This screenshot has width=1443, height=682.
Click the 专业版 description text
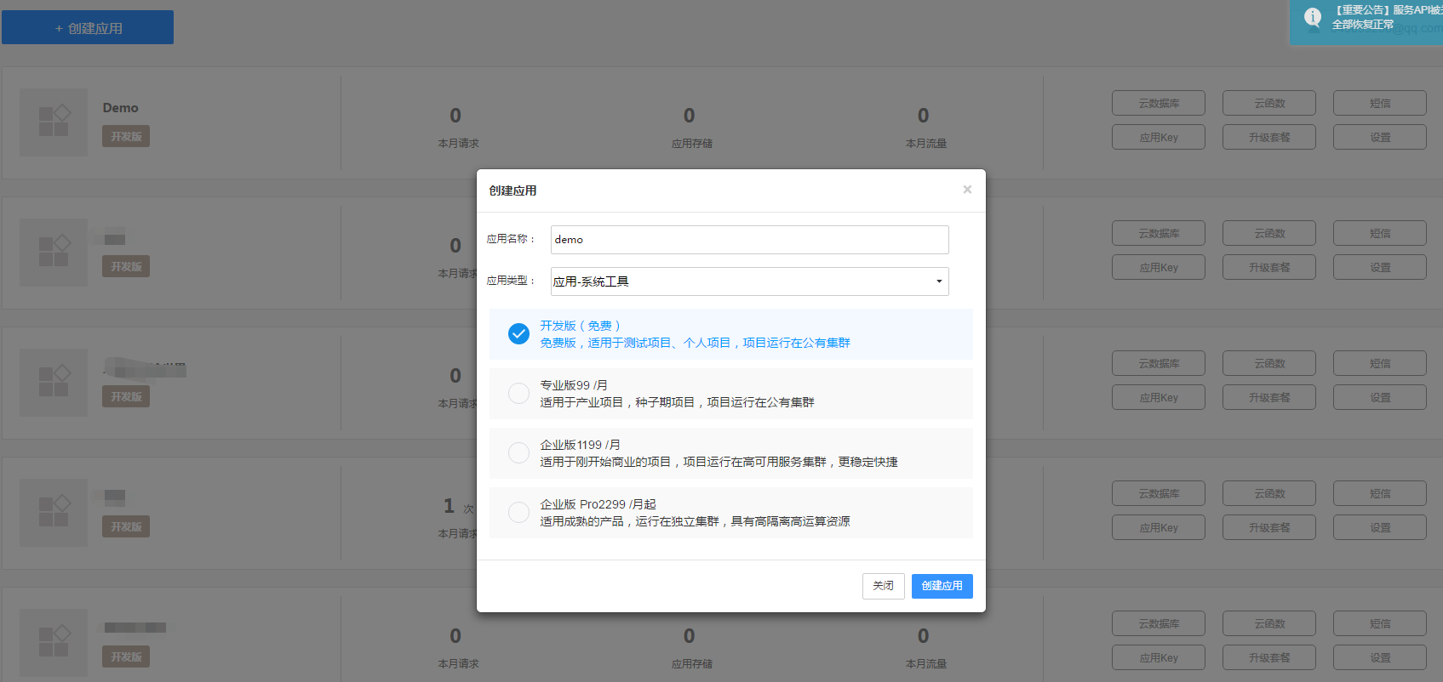coord(677,402)
